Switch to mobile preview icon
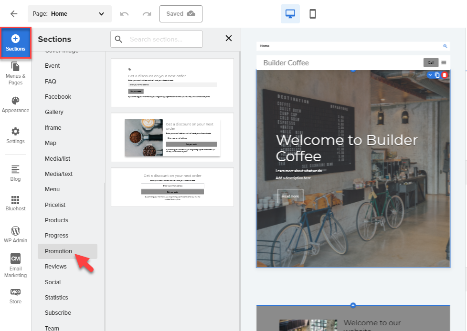 pos(312,14)
